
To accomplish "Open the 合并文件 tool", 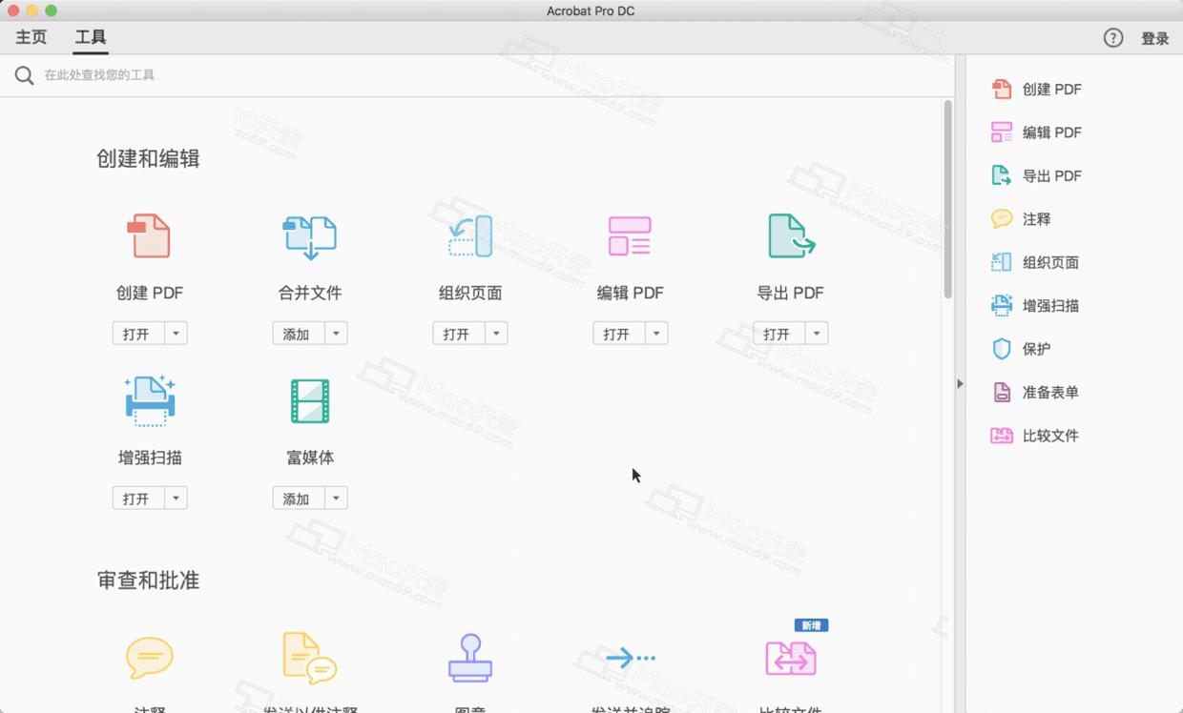I will click(310, 235).
